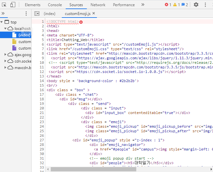Expand more navigator tabs chevron
This screenshot has height=172, width=213.
[x=3, y=13]
